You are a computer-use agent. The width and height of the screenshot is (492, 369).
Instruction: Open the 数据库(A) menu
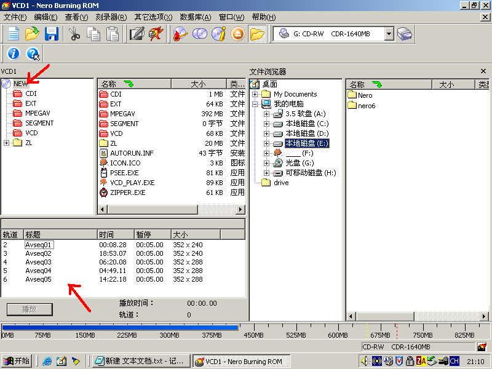195,17
